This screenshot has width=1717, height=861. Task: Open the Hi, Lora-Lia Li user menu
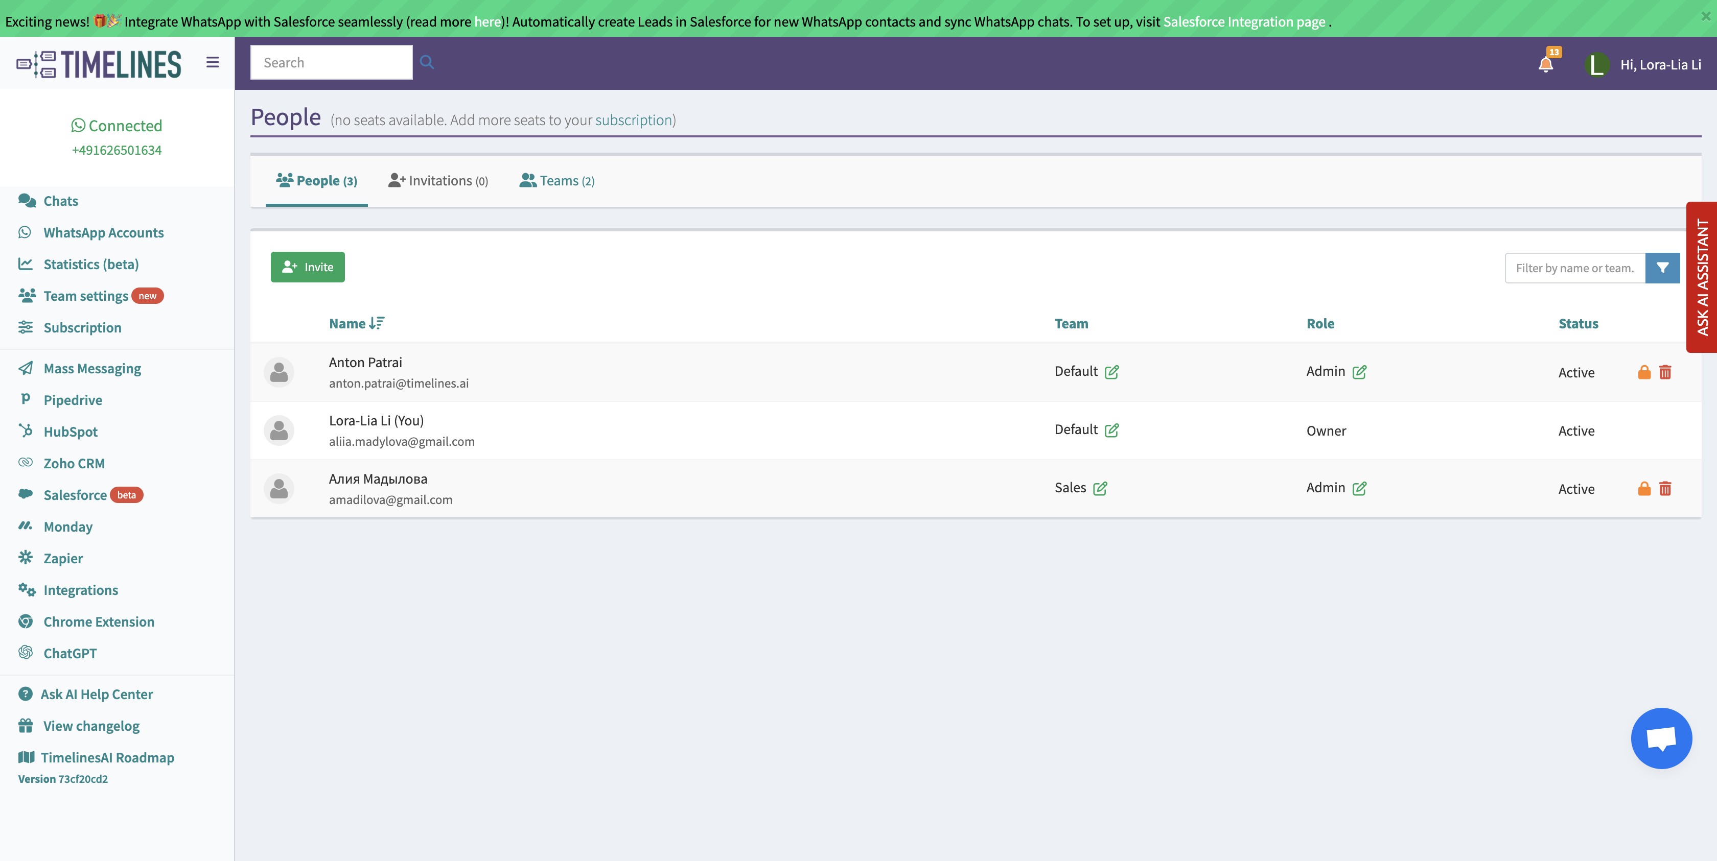coord(1660,64)
